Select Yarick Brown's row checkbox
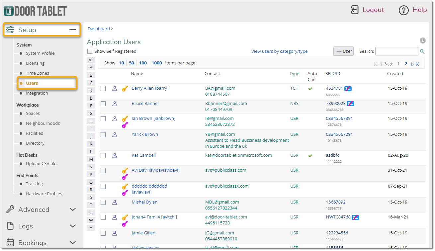The image size is (435, 251). click(103, 134)
